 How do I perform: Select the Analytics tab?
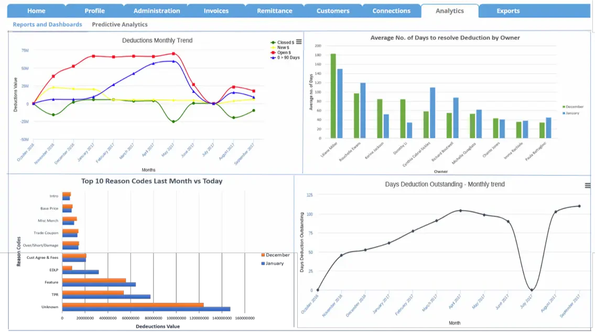click(x=450, y=11)
